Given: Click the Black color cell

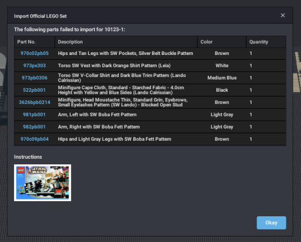Looking at the screenshot, I should (222, 90).
